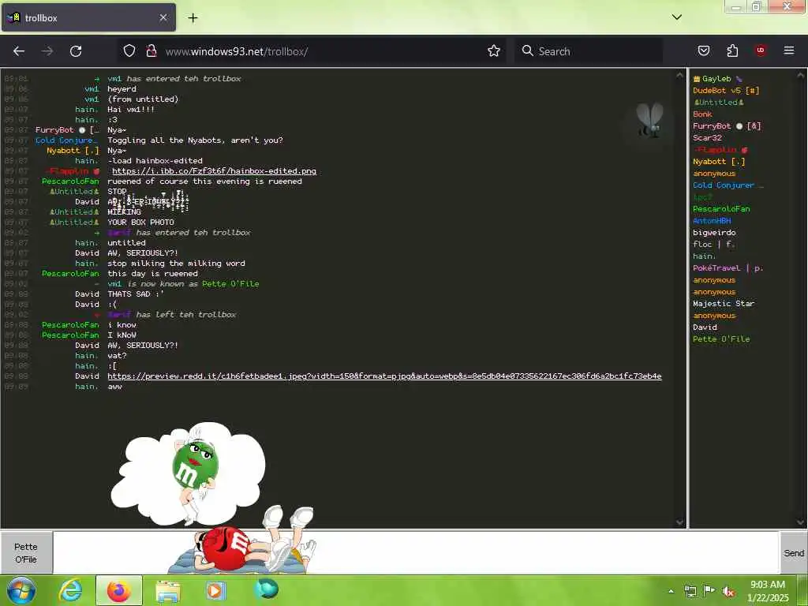Launch Internet Explorer from the taskbar
Viewport: 808px width, 606px height.
[x=70, y=590]
